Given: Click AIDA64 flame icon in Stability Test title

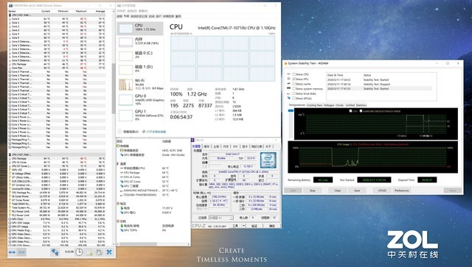Looking at the screenshot, I should [x=286, y=63].
